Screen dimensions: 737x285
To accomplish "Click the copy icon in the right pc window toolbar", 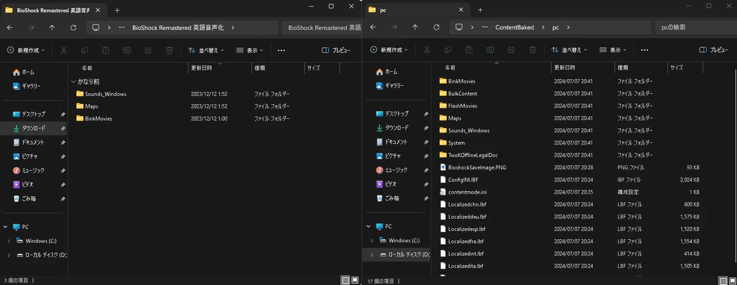I will (449, 50).
